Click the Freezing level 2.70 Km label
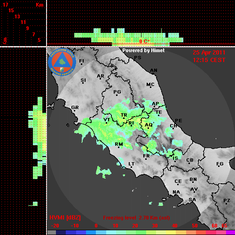235x235 pixels. tap(136, 218)
